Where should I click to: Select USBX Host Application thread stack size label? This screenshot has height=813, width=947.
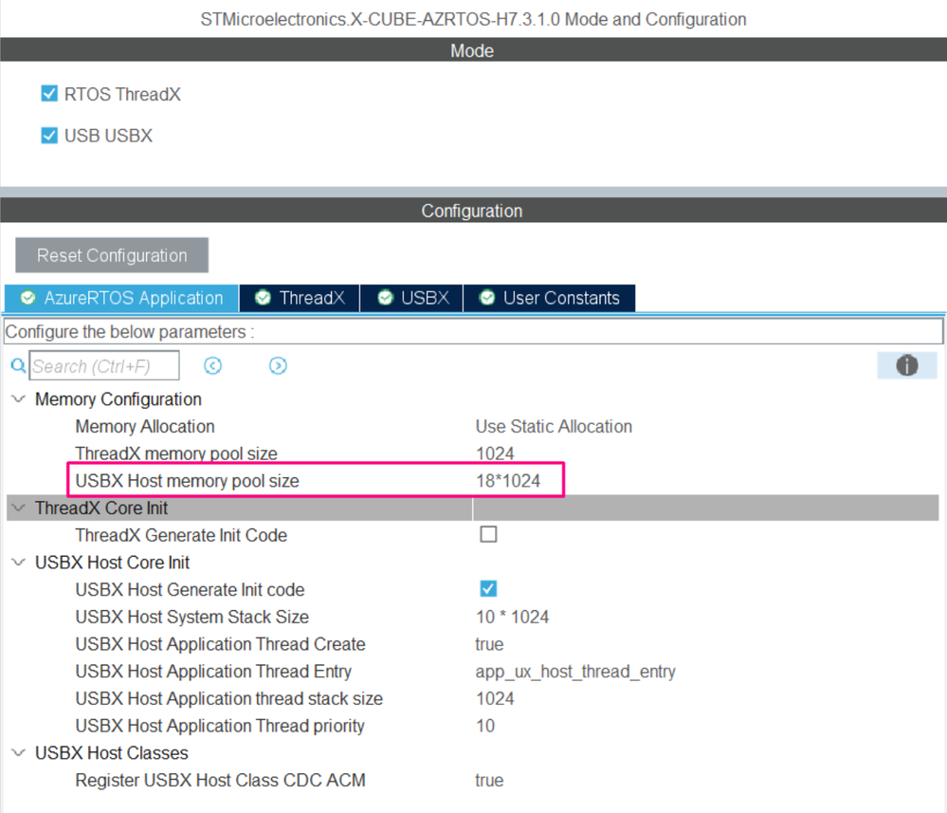tap(228, 698)
